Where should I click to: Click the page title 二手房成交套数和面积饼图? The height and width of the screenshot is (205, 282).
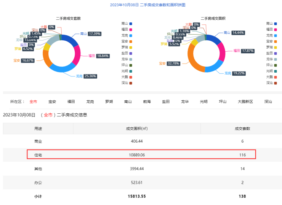tap(163, 5)
